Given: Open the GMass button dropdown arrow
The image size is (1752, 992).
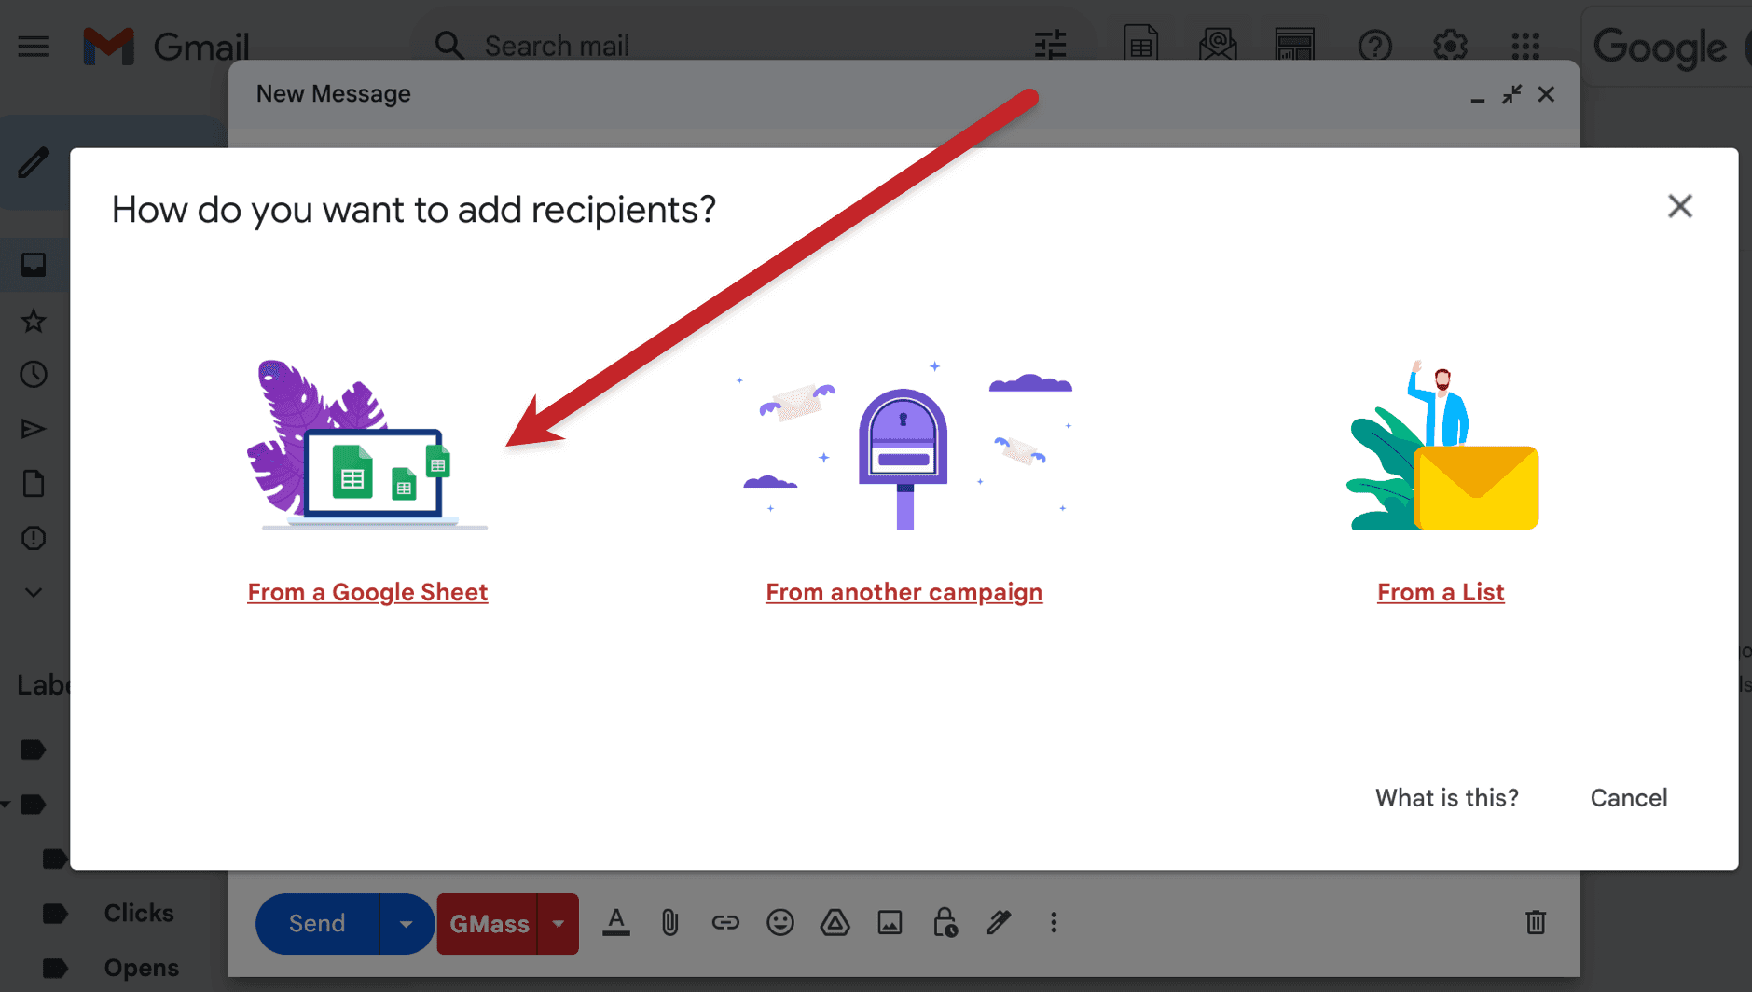Looking at the screenshot, I should [559, 923].
